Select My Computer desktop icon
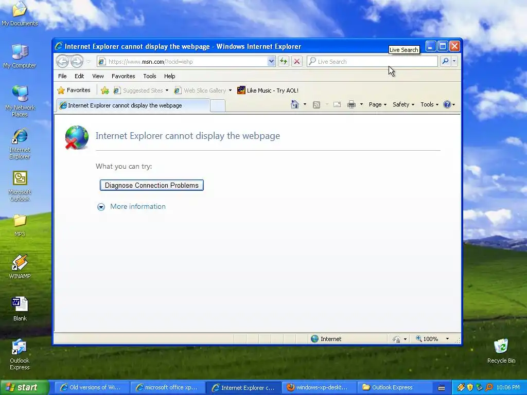 20,56
